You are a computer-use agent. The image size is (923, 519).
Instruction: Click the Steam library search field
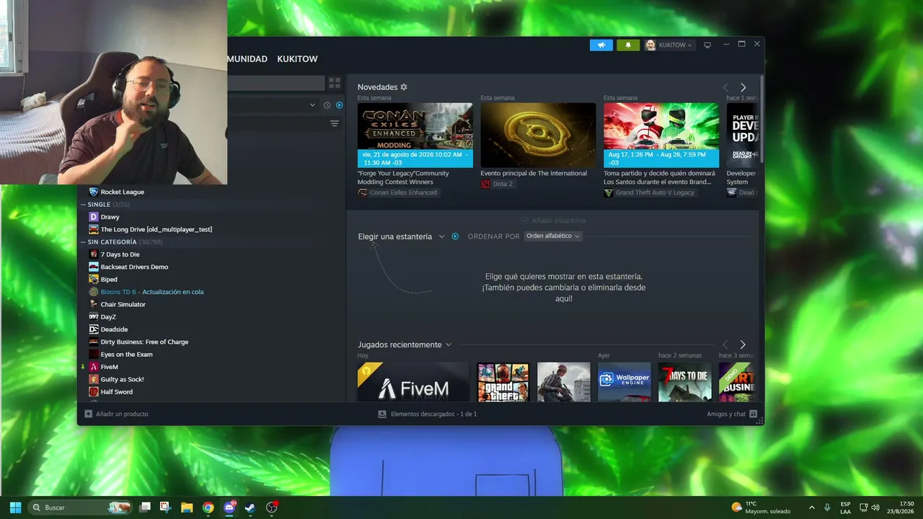(275, 84)
